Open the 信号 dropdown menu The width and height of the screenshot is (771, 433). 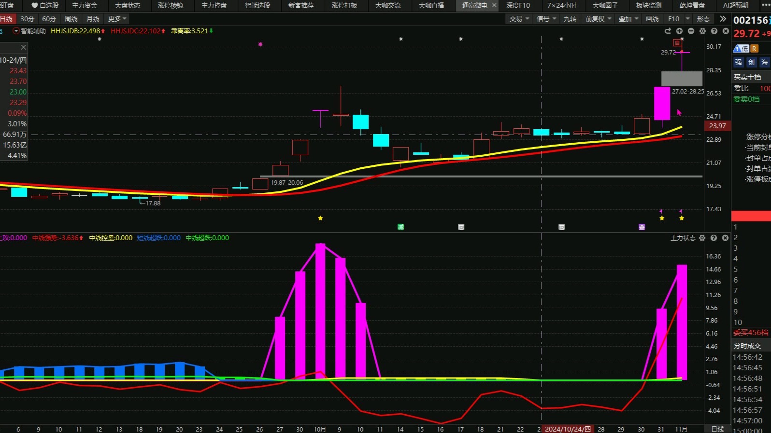(546, 19)
